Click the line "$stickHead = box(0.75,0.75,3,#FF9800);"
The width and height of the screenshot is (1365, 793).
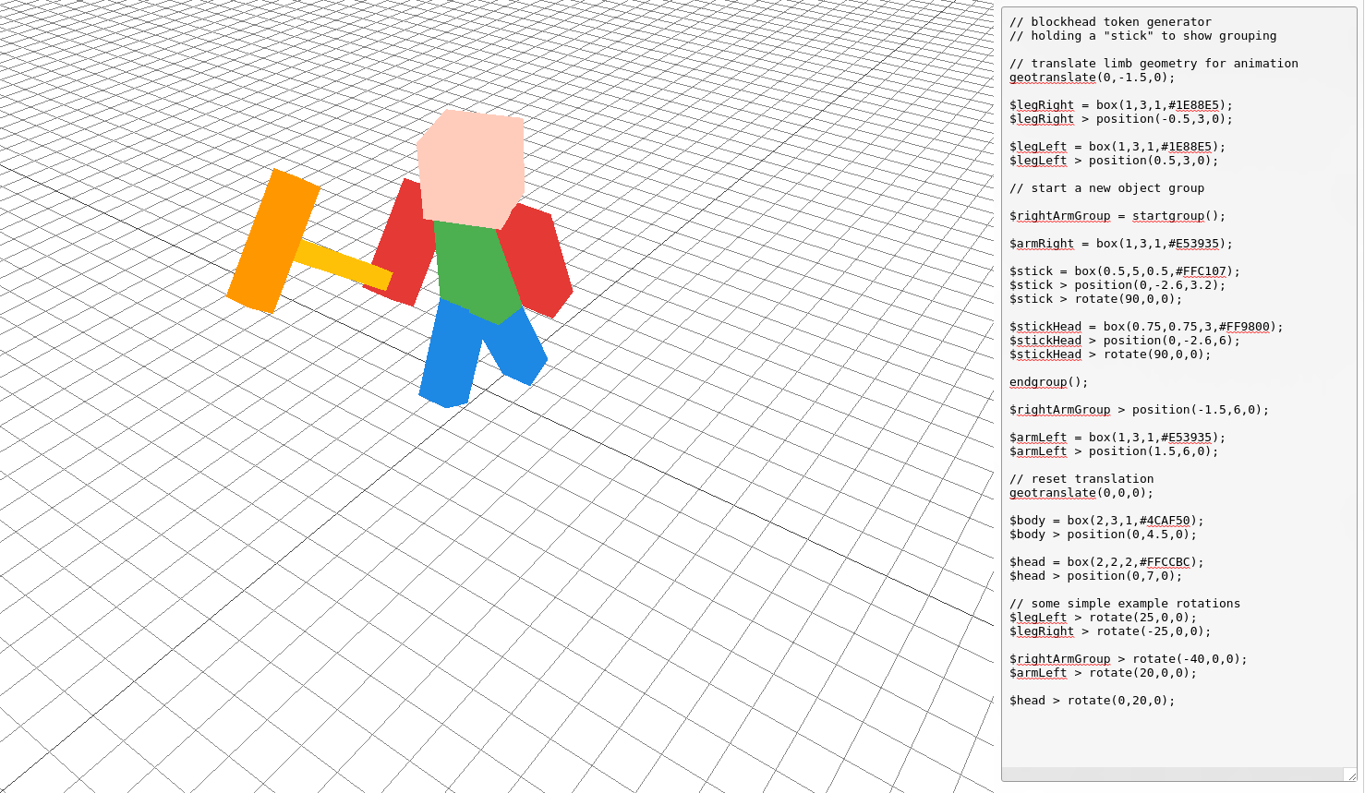1146,327
